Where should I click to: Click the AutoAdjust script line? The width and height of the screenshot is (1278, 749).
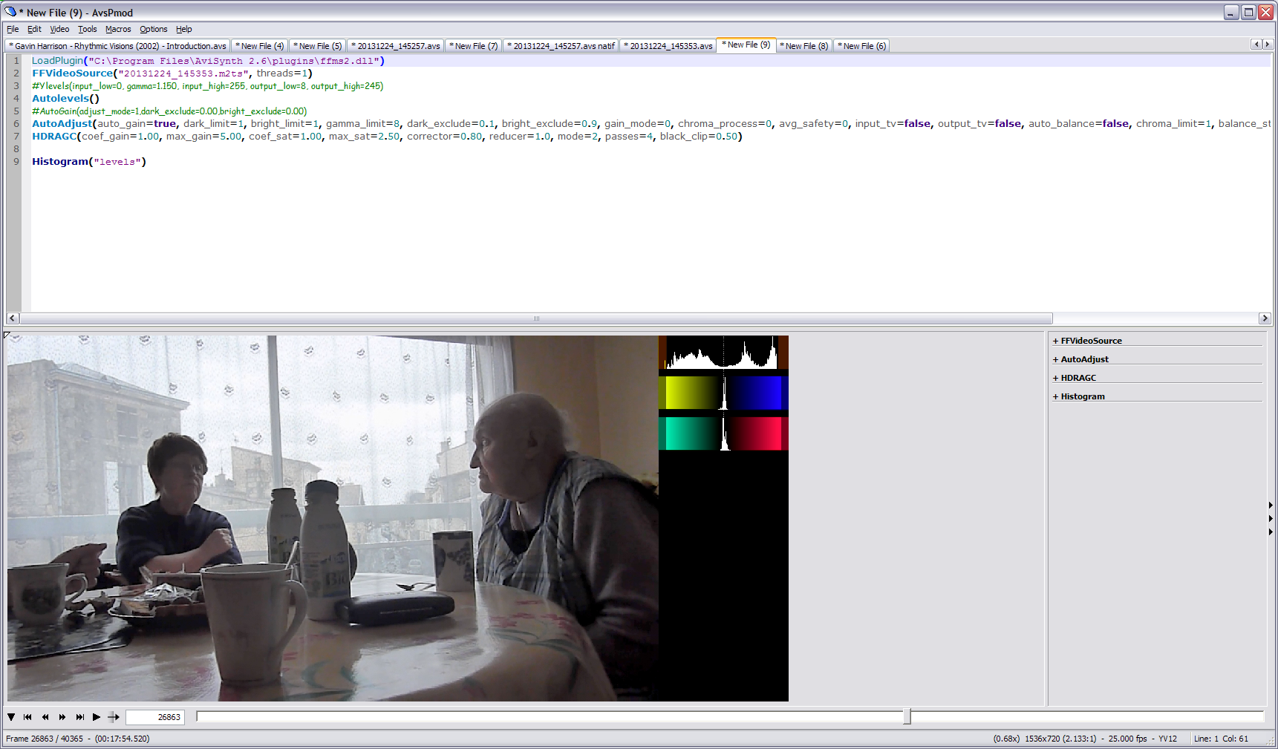[x=651, y=124]
